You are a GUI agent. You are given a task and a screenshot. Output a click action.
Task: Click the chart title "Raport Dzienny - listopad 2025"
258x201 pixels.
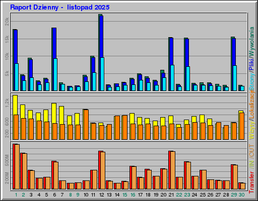coord(60,8)
